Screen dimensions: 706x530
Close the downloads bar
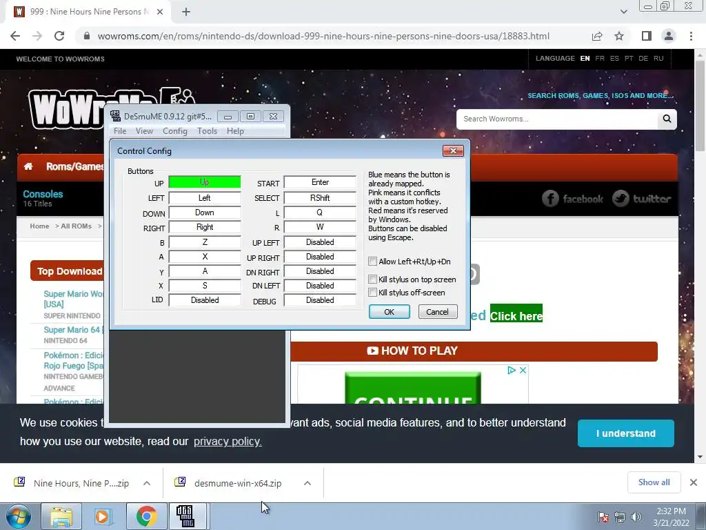point(694,482)
